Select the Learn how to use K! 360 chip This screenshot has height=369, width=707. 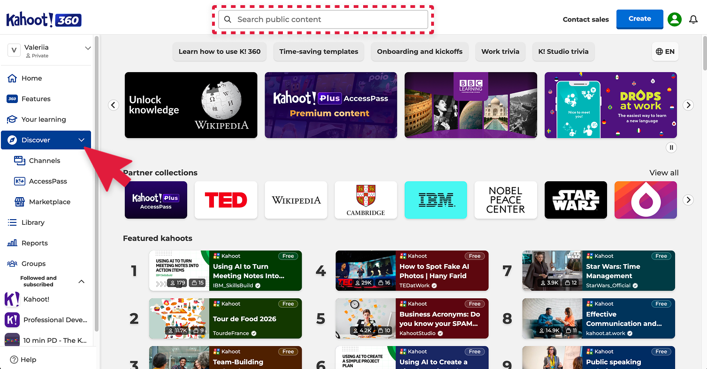(220, 52)
